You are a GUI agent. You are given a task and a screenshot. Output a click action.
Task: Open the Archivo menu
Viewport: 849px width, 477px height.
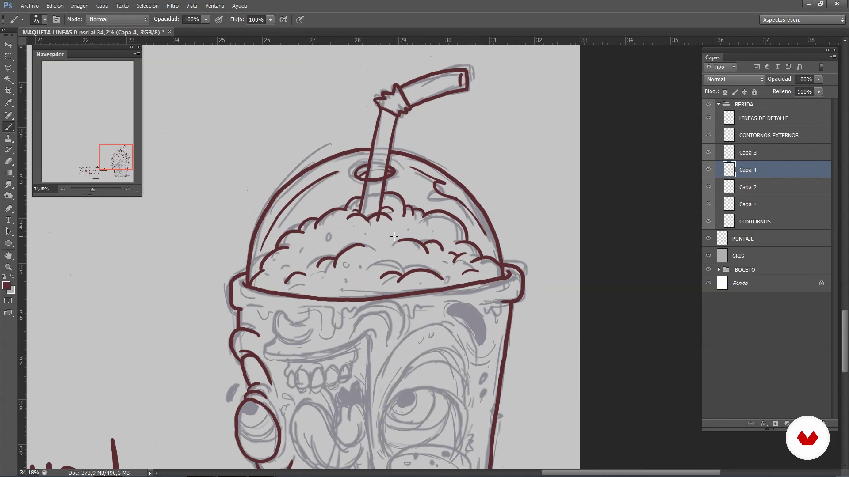point(30,6)
